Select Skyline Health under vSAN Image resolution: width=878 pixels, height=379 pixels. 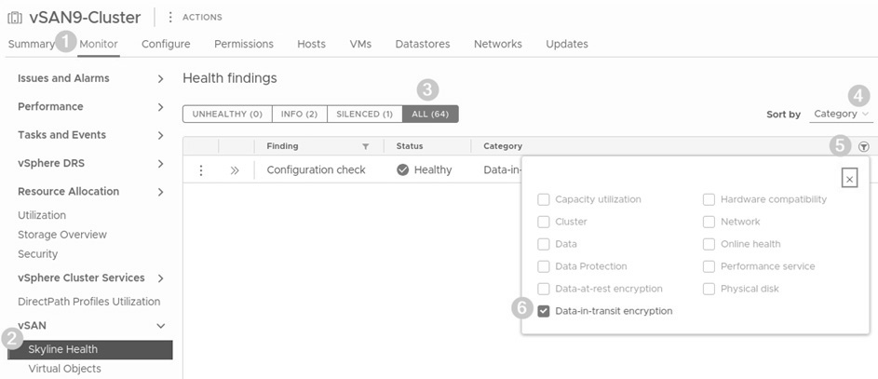(x=90, y=349)
